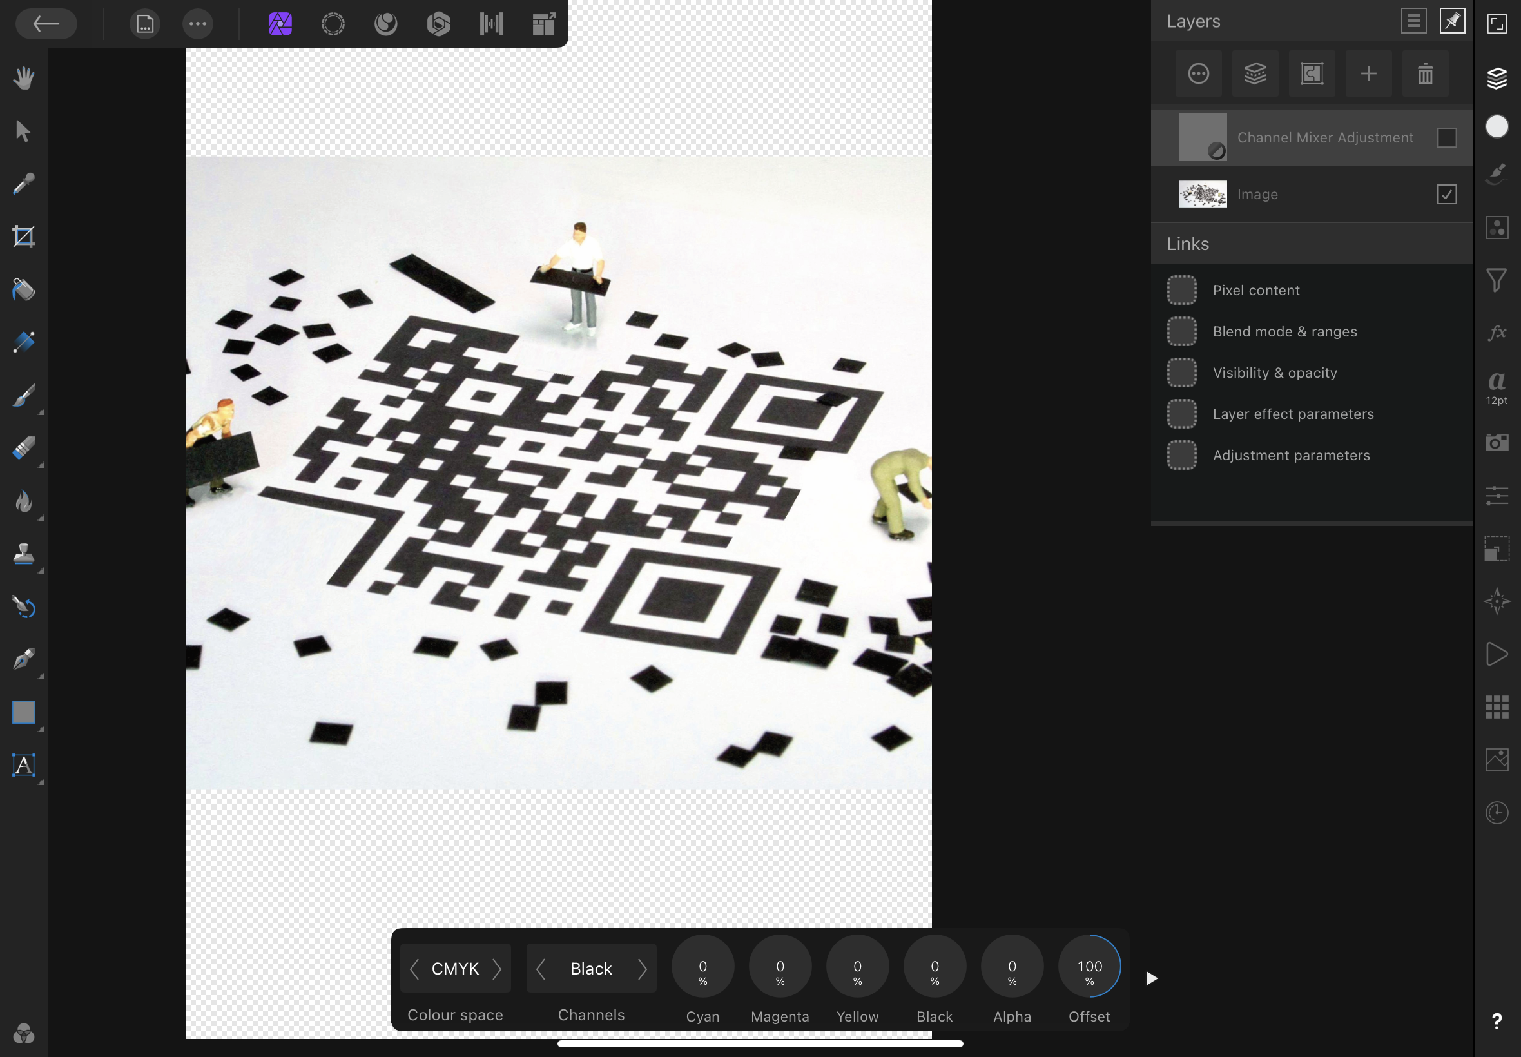The height and width of the screenshot is (1057, 1521).
Task: Open the layer options ellipsis button
Action: (1199, 73)
